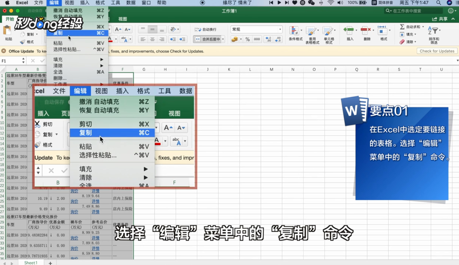
Task: Click the red font color A icon
Action: tap(110, 39)
